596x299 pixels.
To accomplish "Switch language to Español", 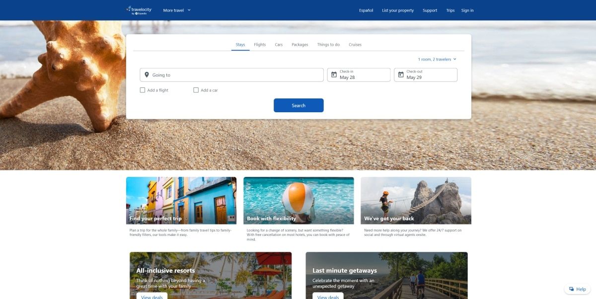I will tap(366, 10).
